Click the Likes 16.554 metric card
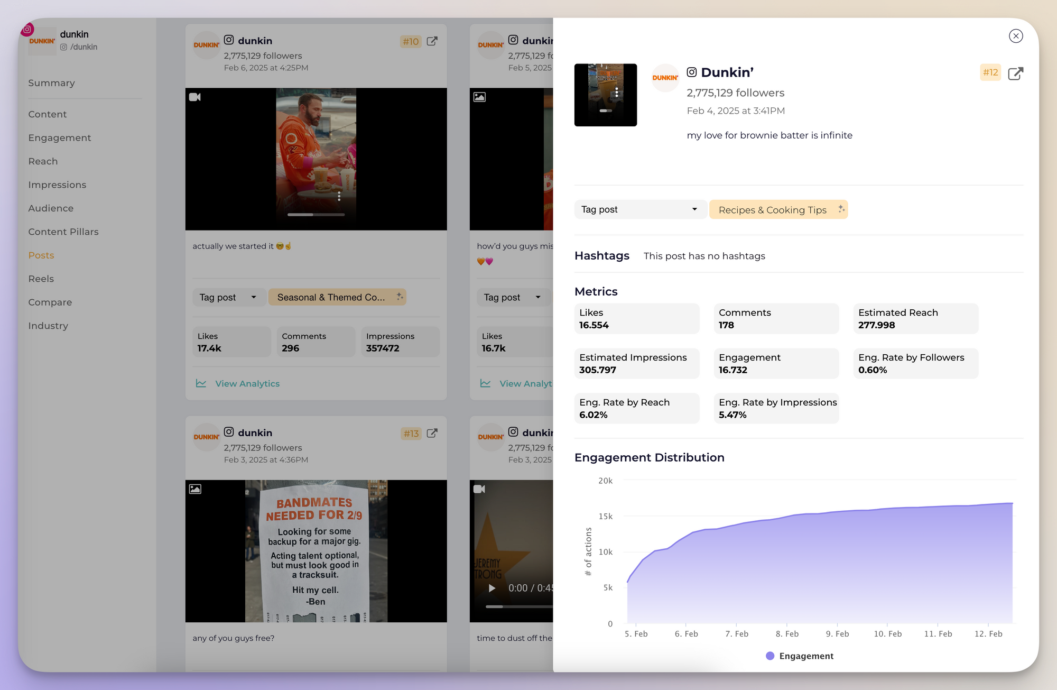 coord(637,318)
